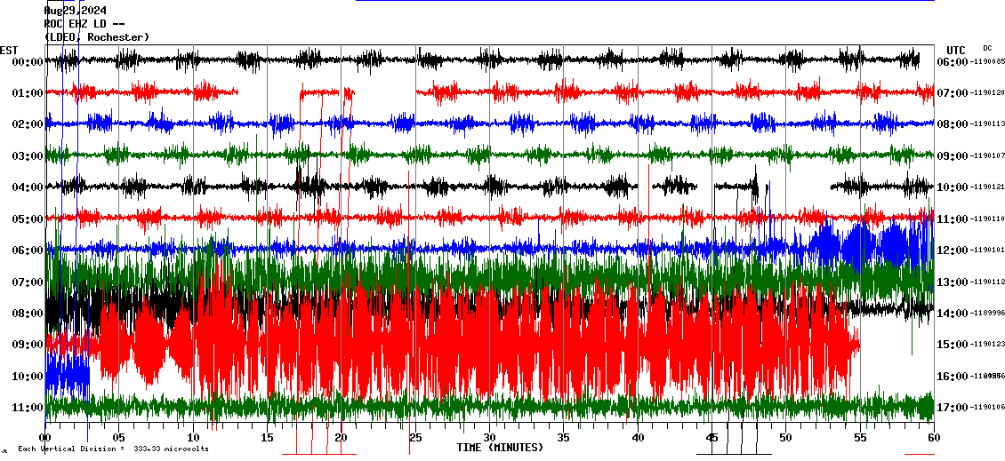Select the UTC column header

(956, 50)
